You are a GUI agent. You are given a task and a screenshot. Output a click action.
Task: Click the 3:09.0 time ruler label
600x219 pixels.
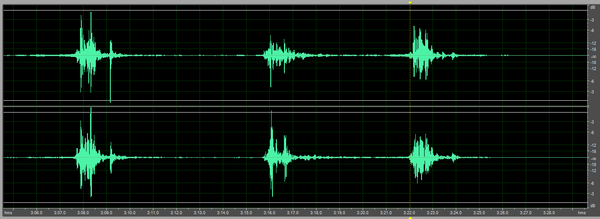106,213
